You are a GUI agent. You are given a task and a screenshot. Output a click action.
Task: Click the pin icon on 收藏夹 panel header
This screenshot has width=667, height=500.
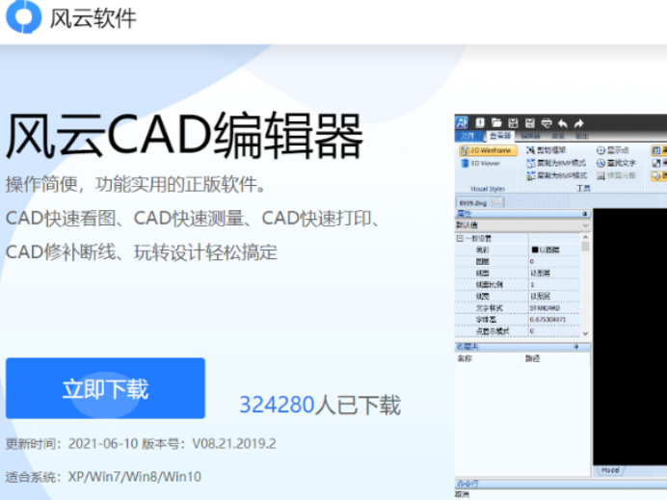point(576,347)
